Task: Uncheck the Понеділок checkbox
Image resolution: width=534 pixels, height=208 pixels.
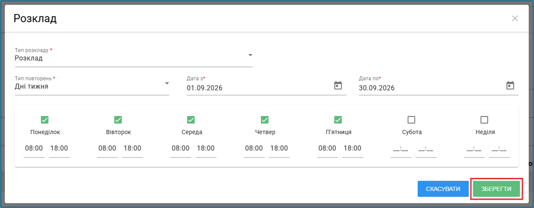Action: [x=45, y=120]
